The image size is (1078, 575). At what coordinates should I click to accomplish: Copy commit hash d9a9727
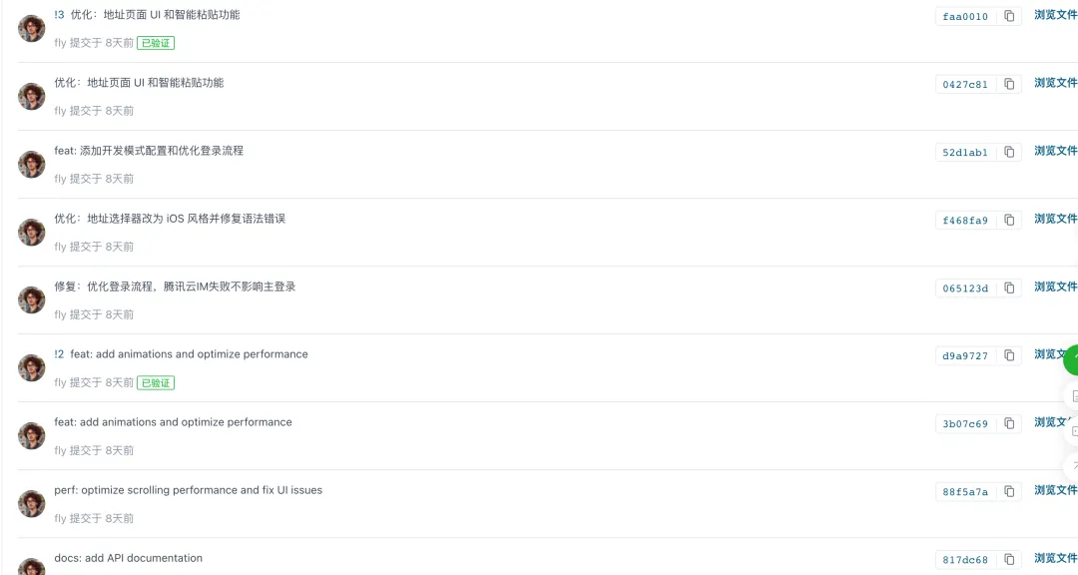1009,355
